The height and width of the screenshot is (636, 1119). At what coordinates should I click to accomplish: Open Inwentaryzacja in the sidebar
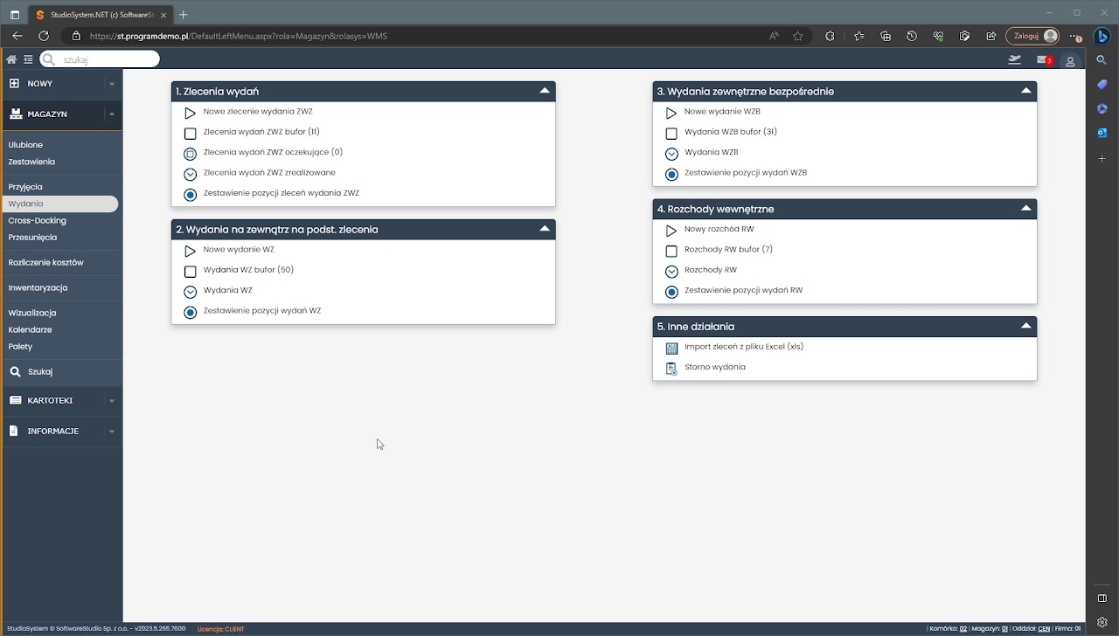(x=38, y=287)
